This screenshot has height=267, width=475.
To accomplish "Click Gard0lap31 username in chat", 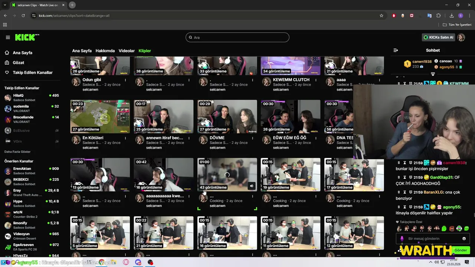I will tap(441, 177).
